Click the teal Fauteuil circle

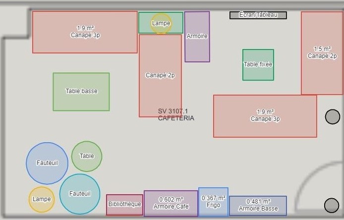tap(80, 194)
